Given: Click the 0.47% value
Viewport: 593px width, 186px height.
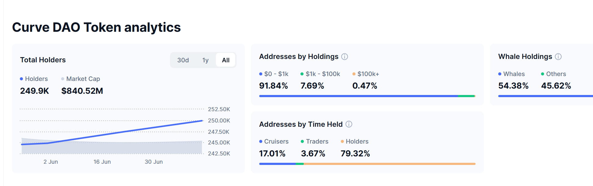Looking at the screenshot, I should click(x=365, y=86).
